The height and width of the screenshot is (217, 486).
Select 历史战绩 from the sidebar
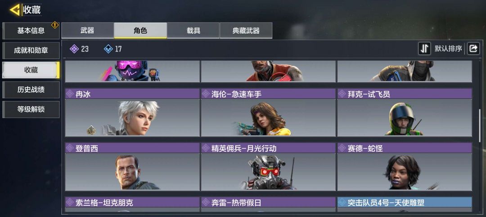coord(31,90)
